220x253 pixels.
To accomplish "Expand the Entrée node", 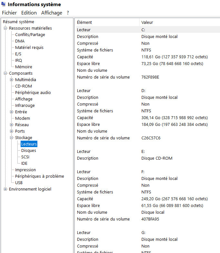I will (12, 112).
